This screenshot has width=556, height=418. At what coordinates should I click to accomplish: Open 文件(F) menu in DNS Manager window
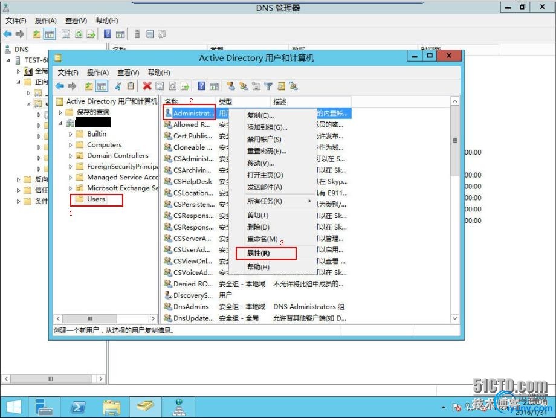(16, 21)
